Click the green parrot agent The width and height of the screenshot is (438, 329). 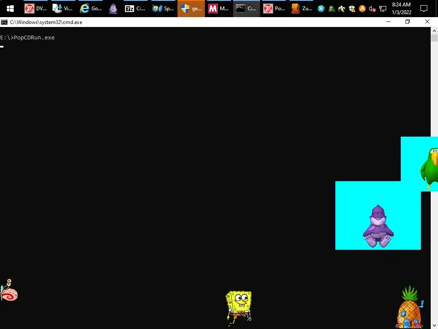430,168
